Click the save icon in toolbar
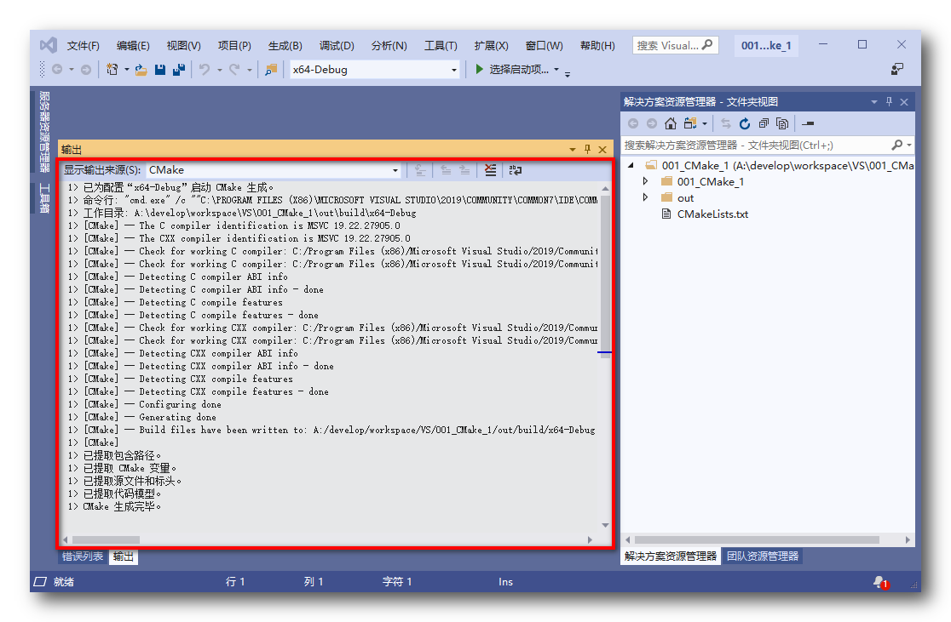Viewport: 951px width, 622px height. point(160,70)
